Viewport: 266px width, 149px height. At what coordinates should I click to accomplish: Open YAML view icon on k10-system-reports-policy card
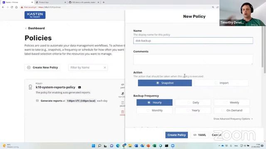pos(123,84)
